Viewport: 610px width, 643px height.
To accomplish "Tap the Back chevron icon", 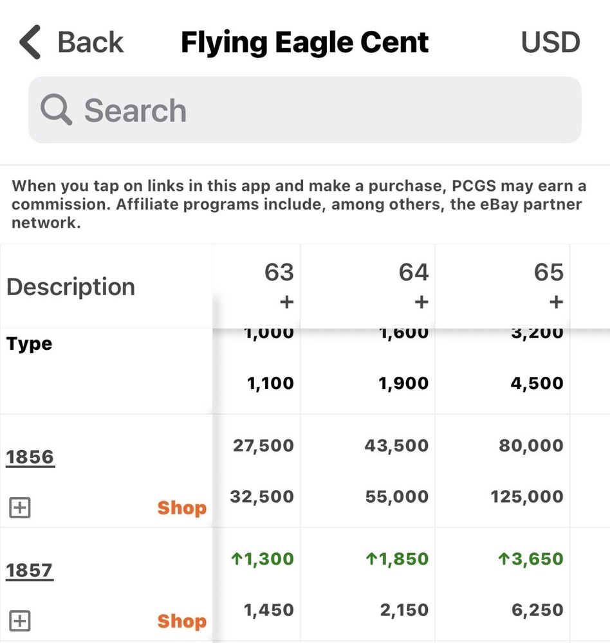I will click(x=31, y=43).
